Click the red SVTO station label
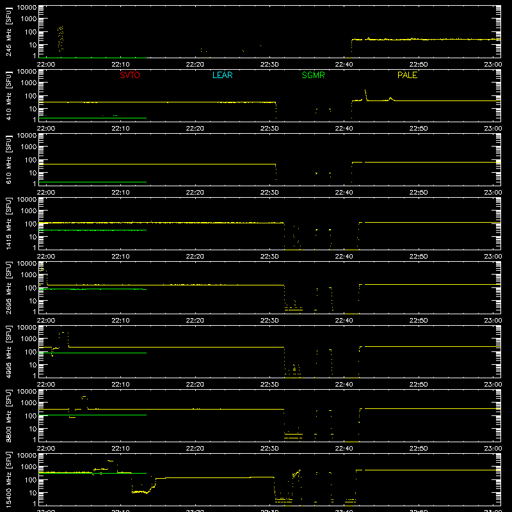512x512 pixels. click(x=130, y=75)
